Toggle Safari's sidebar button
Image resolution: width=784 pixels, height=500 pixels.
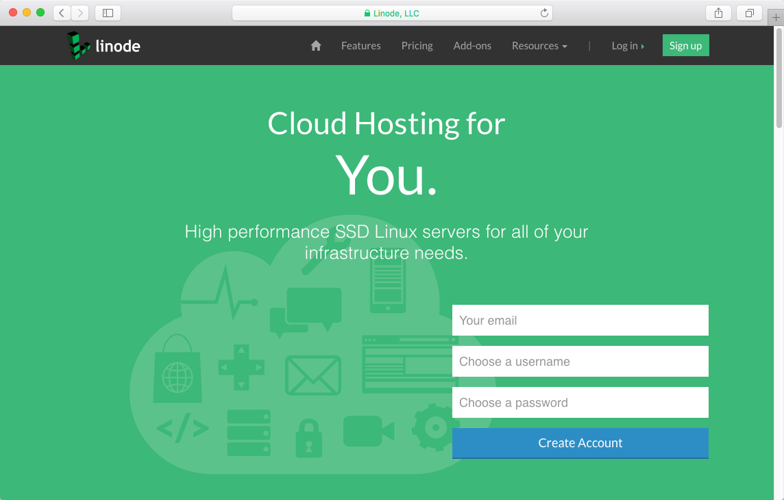click(x=108, y=12)
